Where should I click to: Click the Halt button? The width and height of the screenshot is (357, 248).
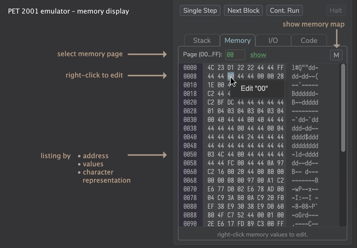pyautogui.click(x=336, y=10)
